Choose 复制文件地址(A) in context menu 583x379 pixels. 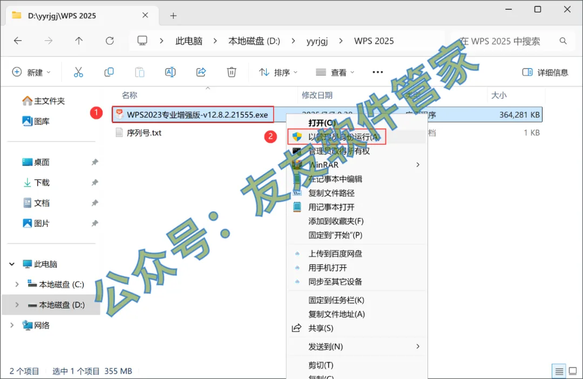pyautogui.click(x=357, y=314)
